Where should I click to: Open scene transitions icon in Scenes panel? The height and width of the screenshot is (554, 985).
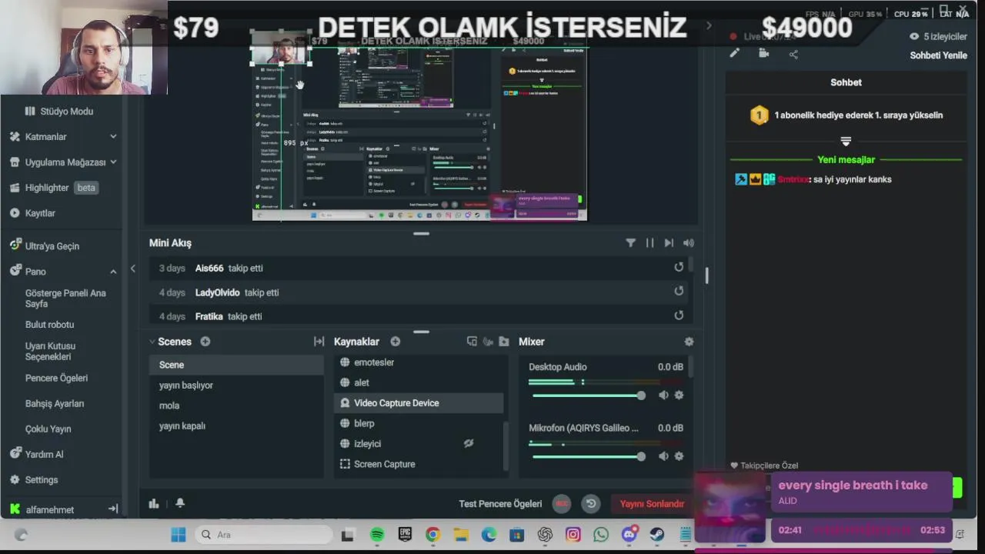coord(319,342)
